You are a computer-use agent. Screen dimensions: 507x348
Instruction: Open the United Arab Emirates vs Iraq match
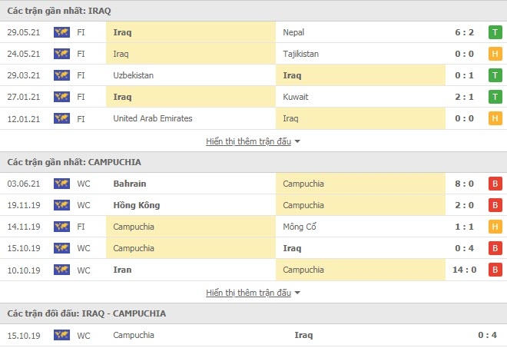pyautogui.click(x=253, y=118)
